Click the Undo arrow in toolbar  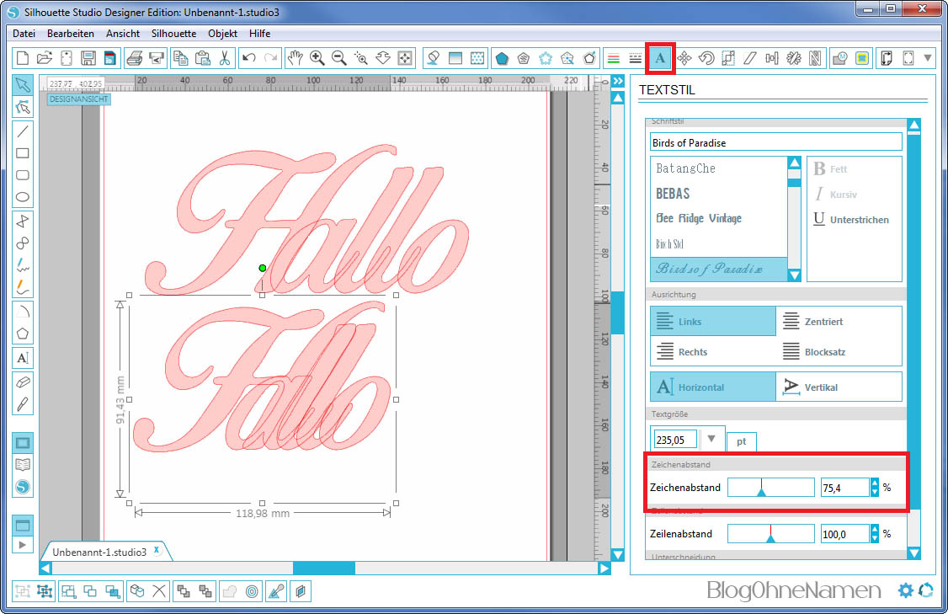[x=248, y=58]
